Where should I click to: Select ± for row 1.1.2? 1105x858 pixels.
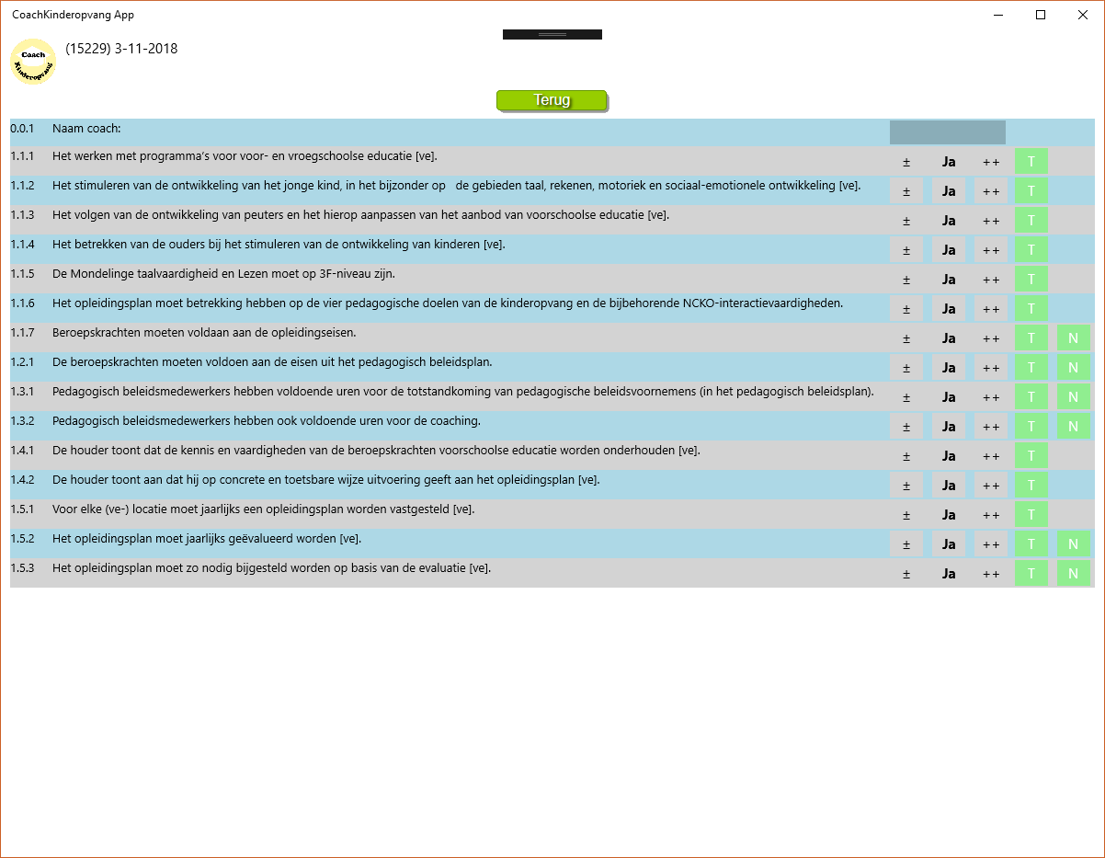coord(906,191)
